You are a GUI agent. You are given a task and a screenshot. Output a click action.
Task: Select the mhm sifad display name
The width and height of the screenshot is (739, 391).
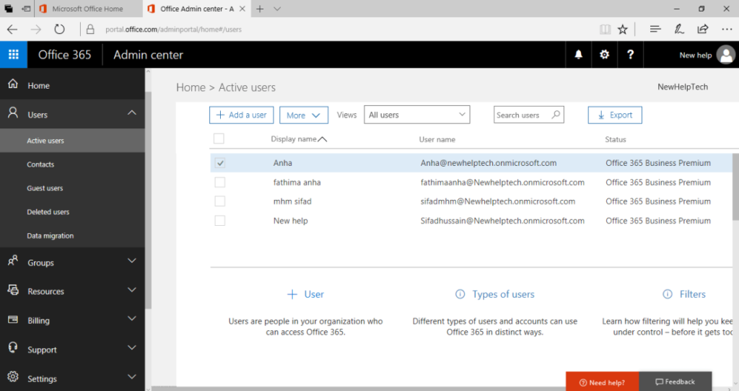point(292,201)
